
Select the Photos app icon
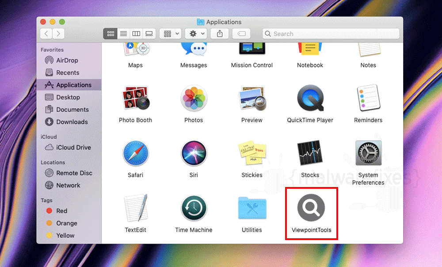194,98
